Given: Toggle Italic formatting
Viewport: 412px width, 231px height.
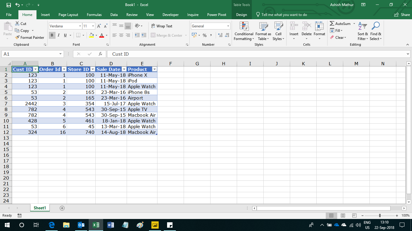Looking at the screenshot, I should tap(59, 35).
